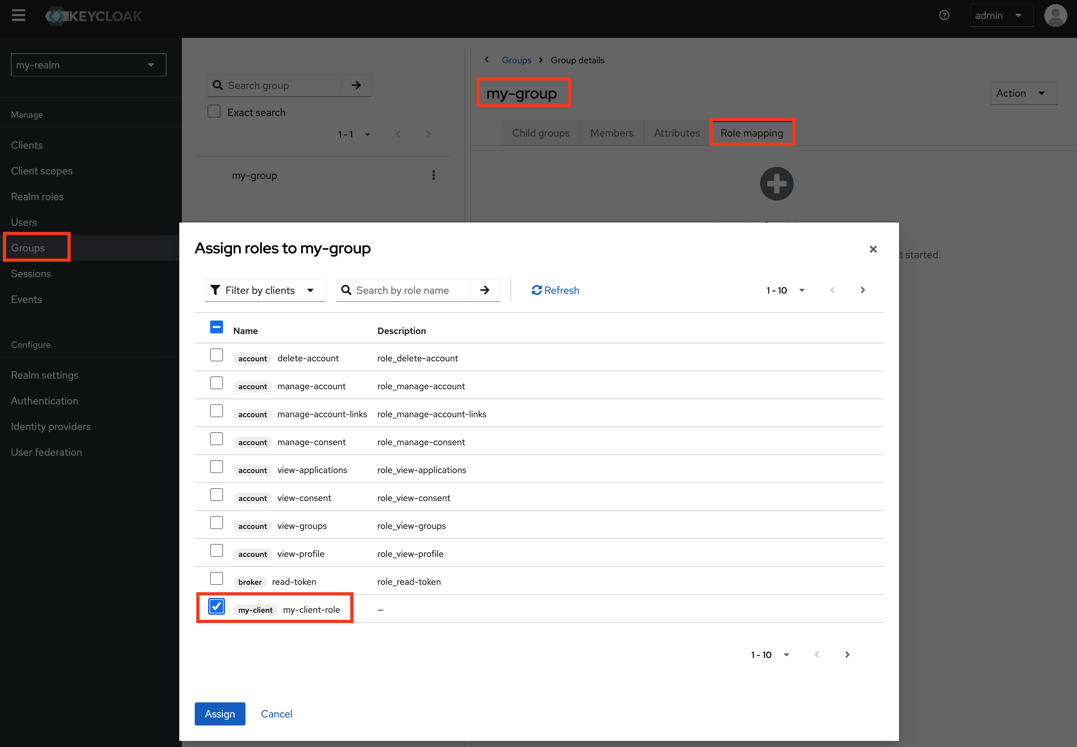This screenshot has height=747, width=1077.
Task: Open the Filter by clients dropdown
Action: (265, 290)
